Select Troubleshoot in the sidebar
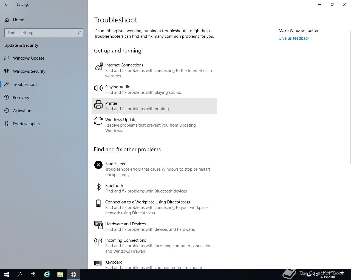 pyautogui.click(x=44, y=84)
